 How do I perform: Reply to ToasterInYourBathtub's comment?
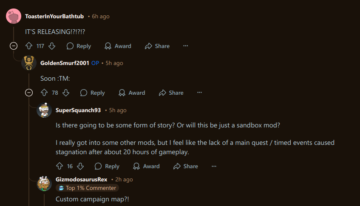pyautogui.click(x=79, y=46)
